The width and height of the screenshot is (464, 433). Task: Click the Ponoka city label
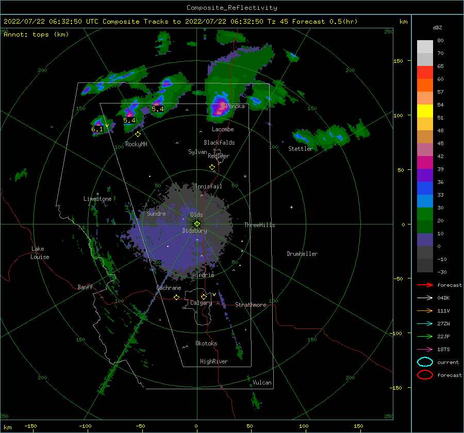tap(235, 106)
